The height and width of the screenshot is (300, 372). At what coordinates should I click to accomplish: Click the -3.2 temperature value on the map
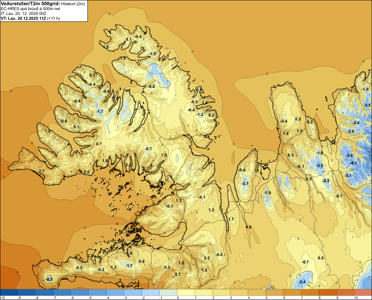coord(320,165)
